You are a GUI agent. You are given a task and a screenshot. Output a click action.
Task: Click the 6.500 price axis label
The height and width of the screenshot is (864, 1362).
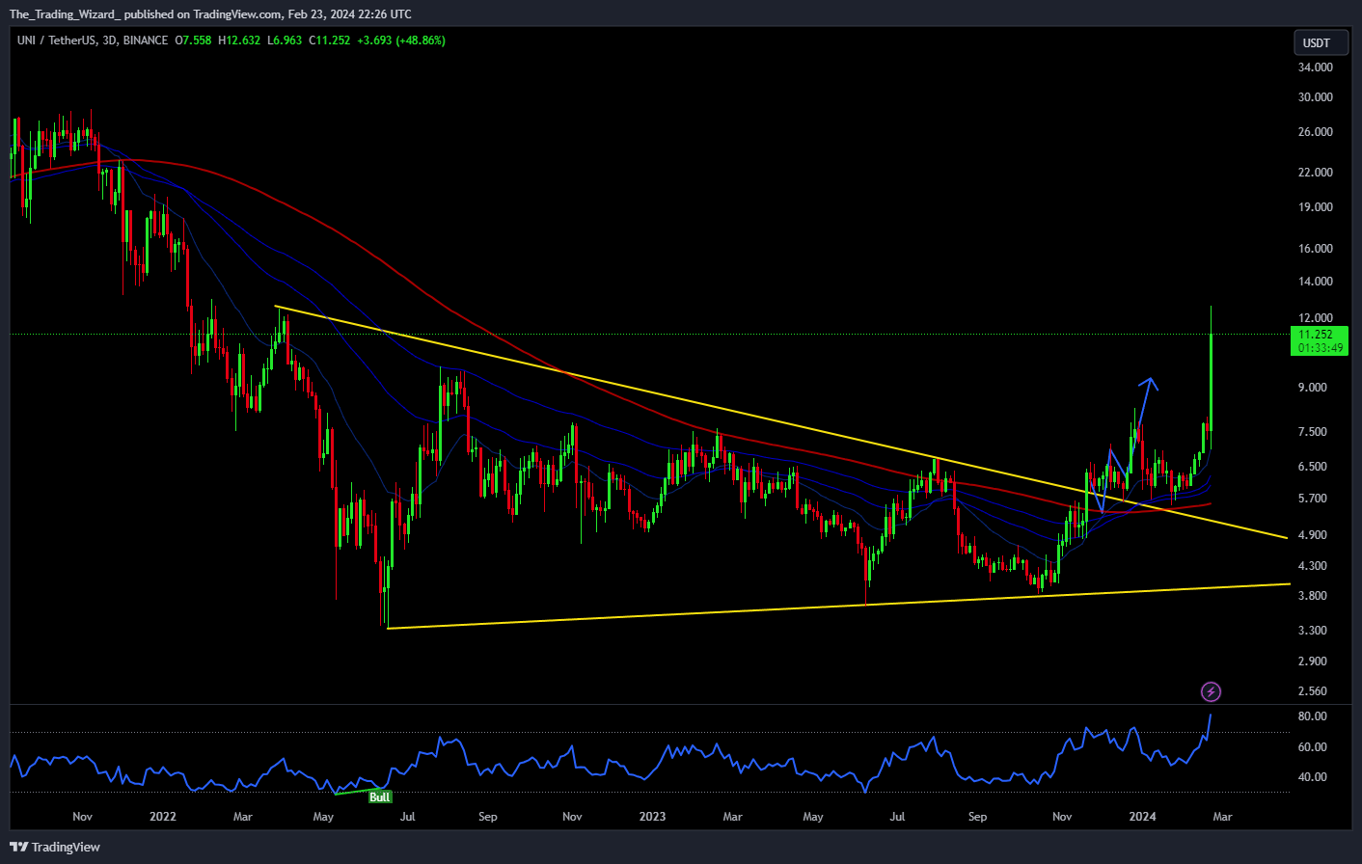(1313, 467)
